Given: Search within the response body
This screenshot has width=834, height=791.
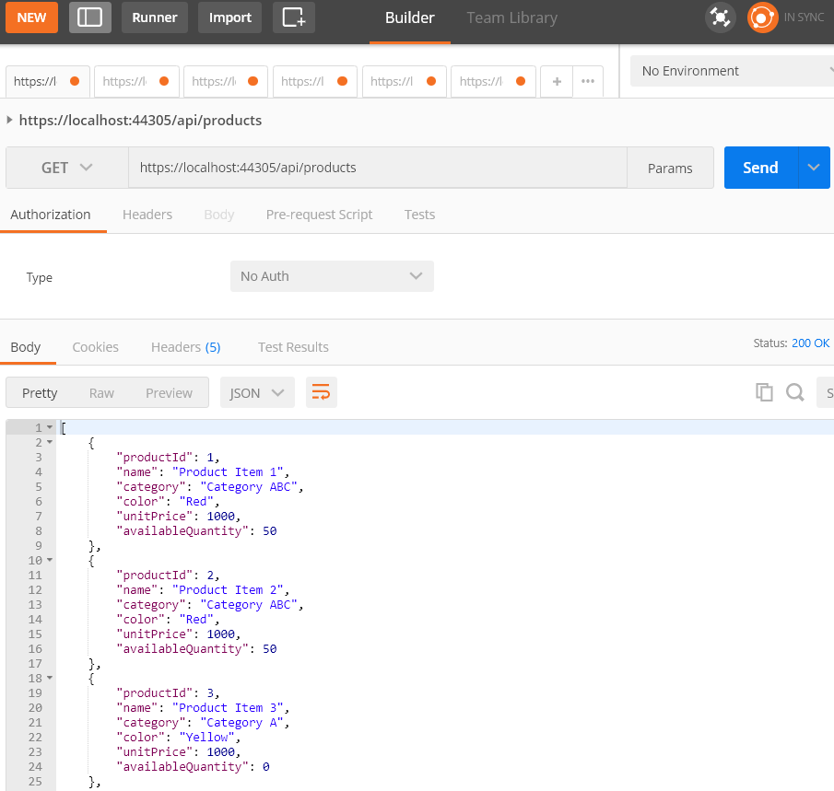Looking at the screenshot, I should (x=794, y=392).
